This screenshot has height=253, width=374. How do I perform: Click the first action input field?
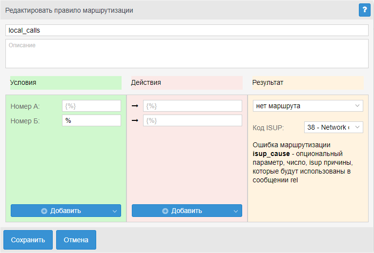point(192,106)
